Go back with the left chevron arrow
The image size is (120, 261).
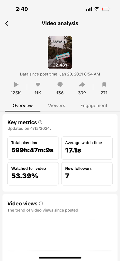[7, 23]
